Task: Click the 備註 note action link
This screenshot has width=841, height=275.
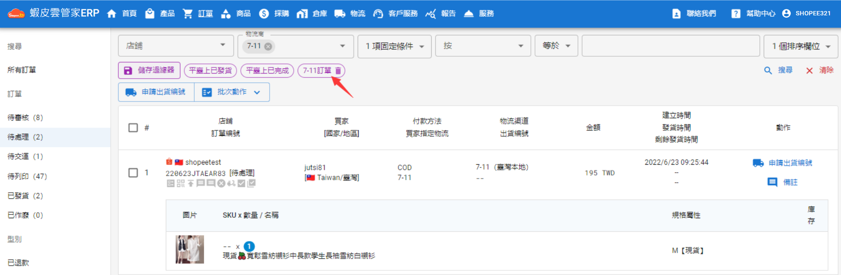Action: point(782,182)
